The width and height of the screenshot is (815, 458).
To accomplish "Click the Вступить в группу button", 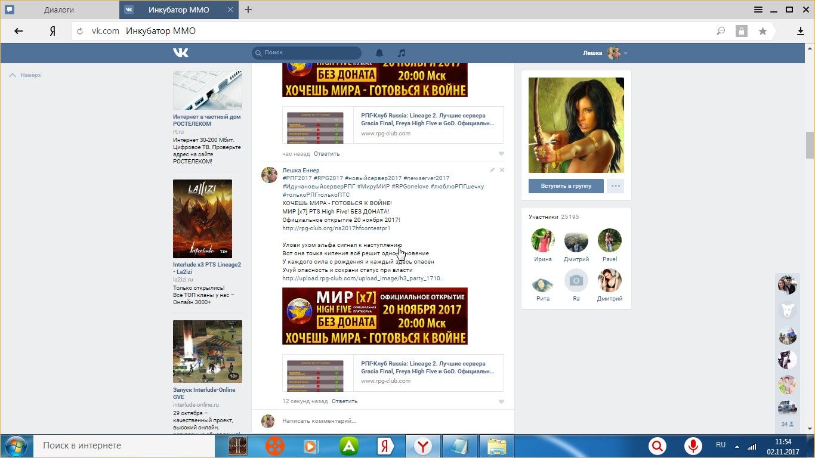I will point(566,186).
